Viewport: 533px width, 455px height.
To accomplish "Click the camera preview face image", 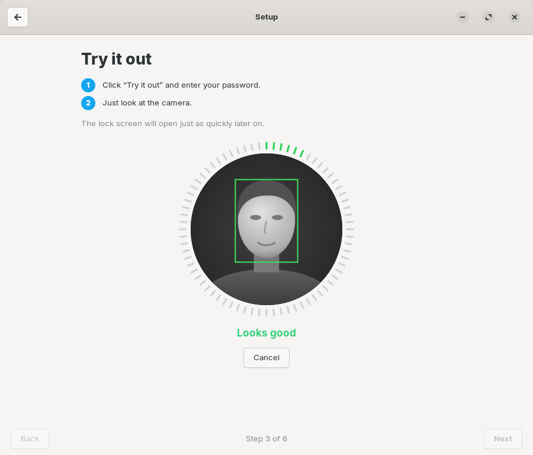I will point(266,229).
